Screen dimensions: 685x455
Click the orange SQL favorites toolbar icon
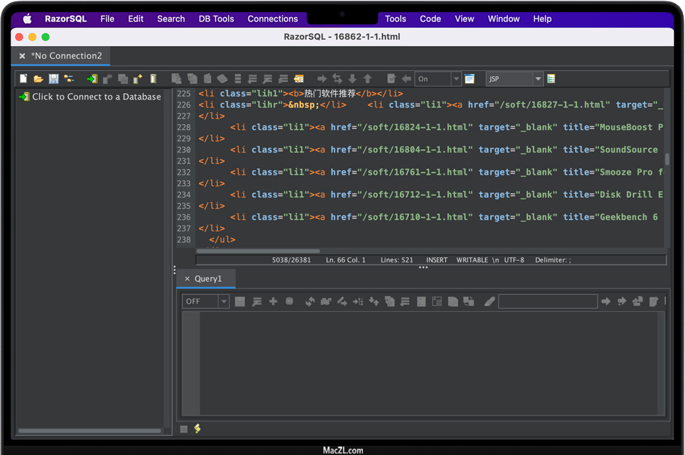[x=299, y=79]
